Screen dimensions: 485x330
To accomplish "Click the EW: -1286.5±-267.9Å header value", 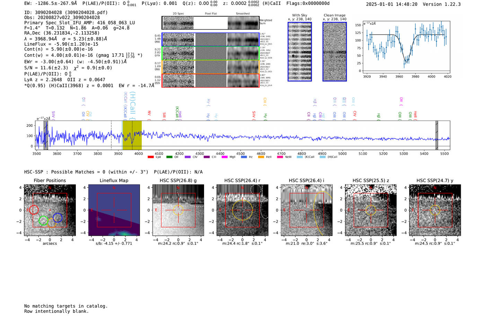I will pos(51,3).
